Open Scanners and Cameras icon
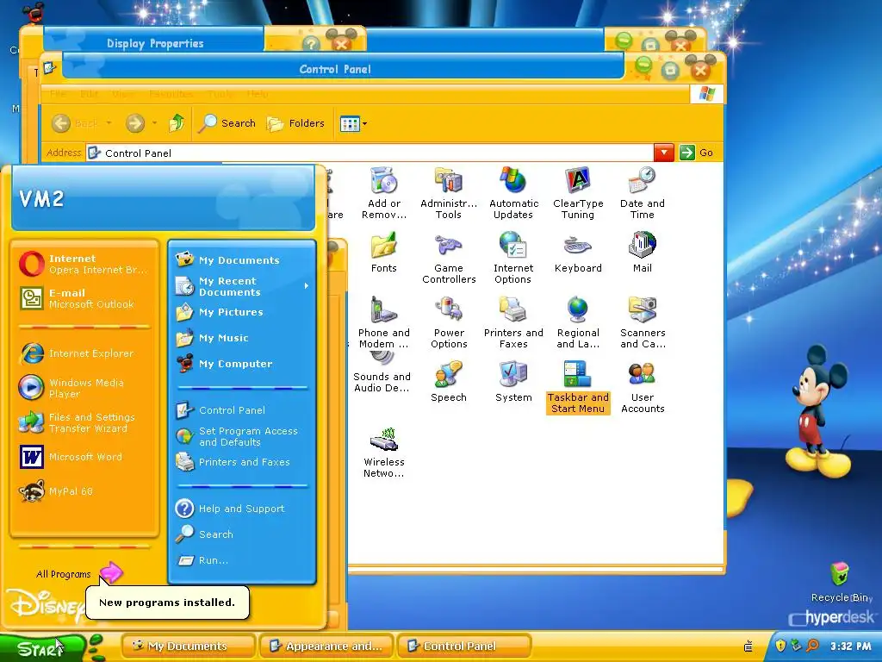Screen dimensions: 882x662 pyautogui.click(x=643, y=322)
